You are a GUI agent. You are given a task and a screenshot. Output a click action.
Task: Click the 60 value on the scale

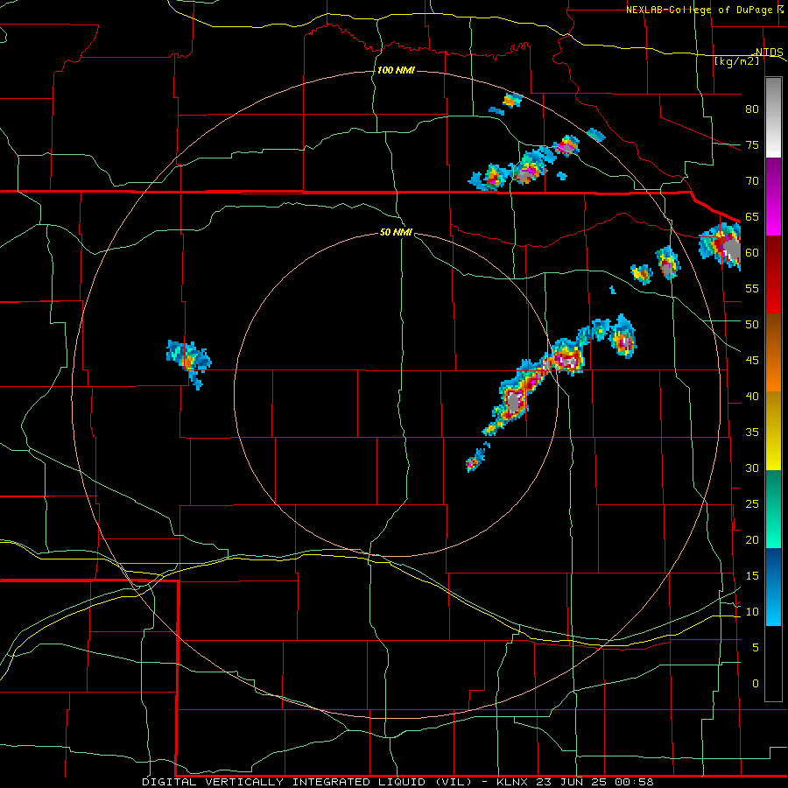752,253
